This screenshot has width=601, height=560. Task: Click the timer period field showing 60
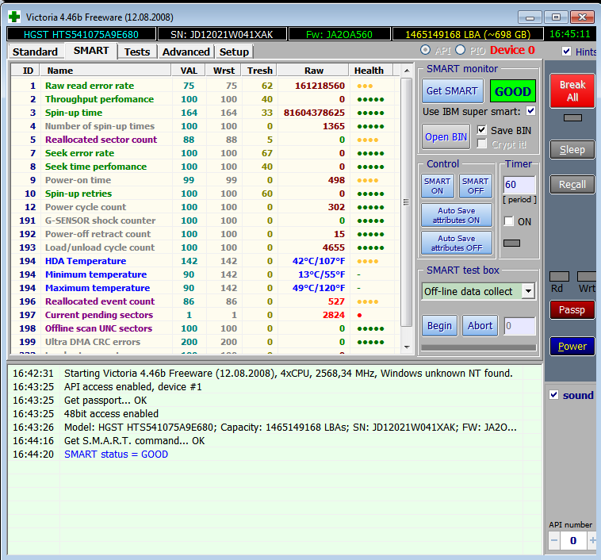[519, 185]
